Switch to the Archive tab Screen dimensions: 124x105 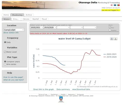coord(29,15)
